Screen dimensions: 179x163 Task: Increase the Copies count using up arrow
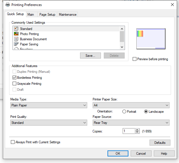(x=137, y=130)
